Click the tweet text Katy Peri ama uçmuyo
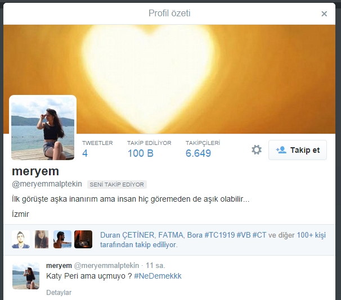 89,276
